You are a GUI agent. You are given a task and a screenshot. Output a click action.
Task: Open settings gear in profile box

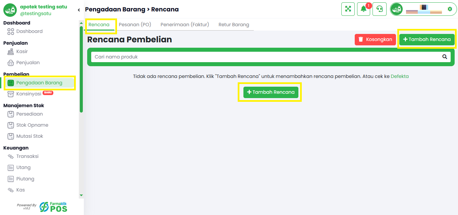click(450, 9)
